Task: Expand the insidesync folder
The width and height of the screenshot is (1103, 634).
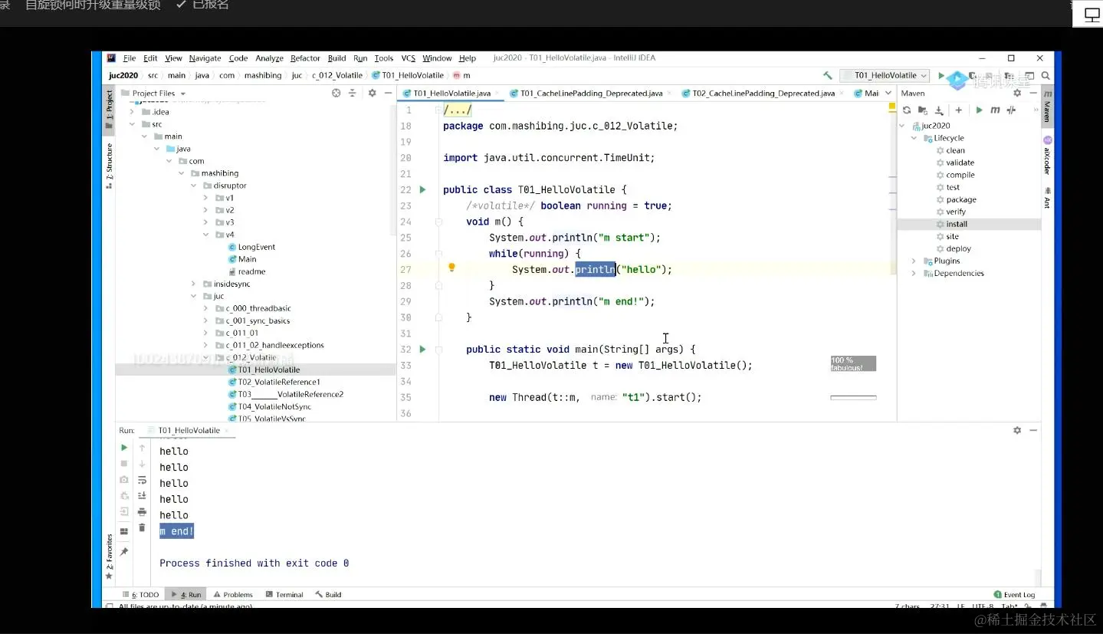Action: pos(194,284)
